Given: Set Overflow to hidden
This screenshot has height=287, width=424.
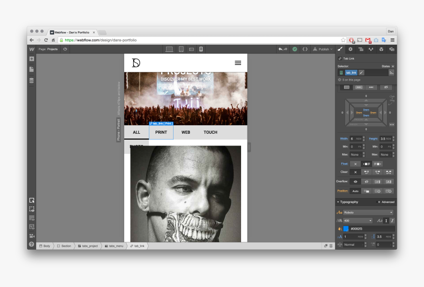Looking at the screenshot, I should point(366,181).
